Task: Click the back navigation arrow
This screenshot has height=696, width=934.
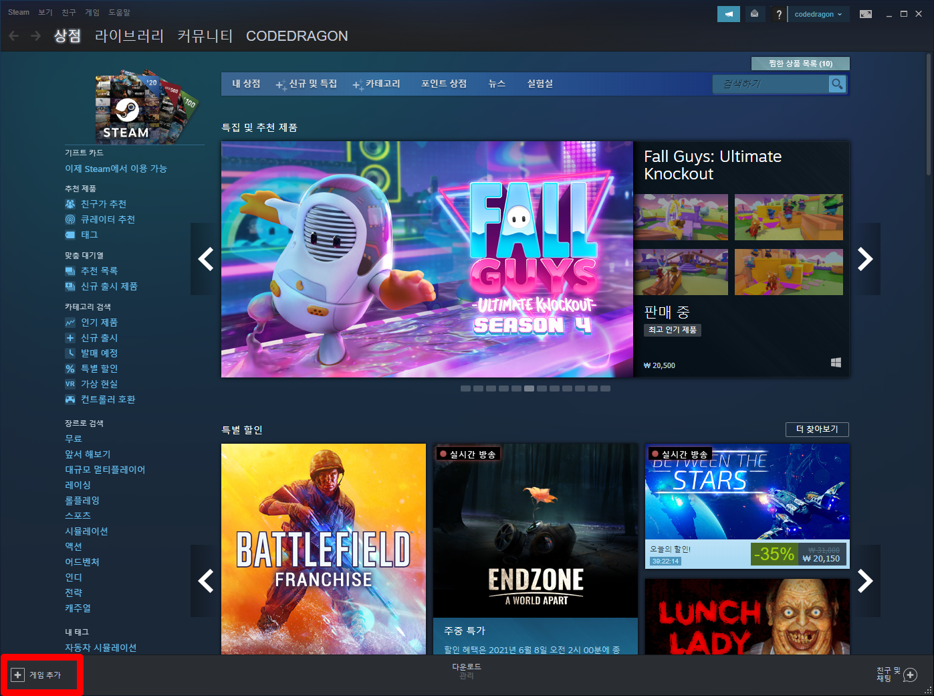Action: tap(14, 35)
